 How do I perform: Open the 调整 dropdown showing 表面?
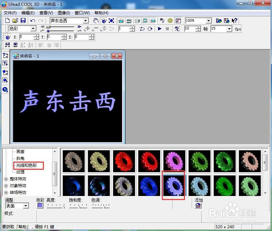26,206
